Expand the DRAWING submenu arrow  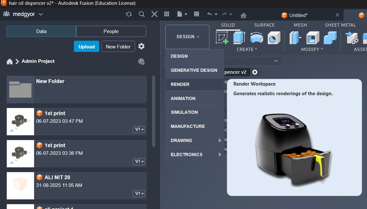(x=220, y=140)
